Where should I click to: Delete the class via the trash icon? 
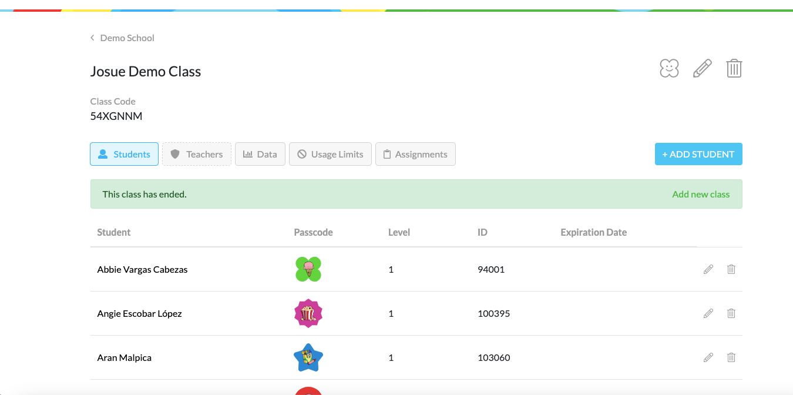click(734, 68)
